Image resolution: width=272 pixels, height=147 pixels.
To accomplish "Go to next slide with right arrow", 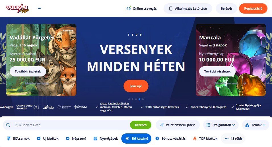I will 263,74.
